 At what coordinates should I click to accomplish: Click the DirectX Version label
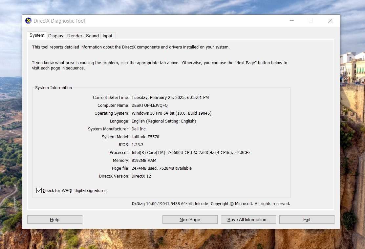tap(114, 176)
